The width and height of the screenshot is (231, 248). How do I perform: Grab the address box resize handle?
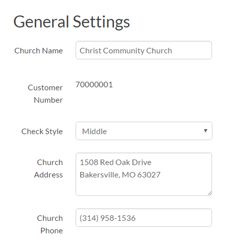point(209,193)
